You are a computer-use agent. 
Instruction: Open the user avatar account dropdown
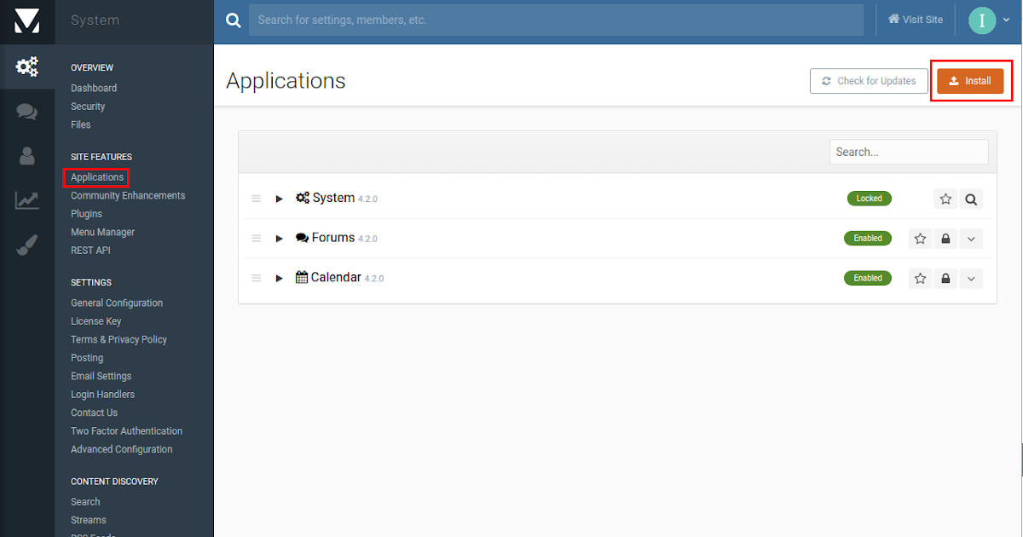989,20
